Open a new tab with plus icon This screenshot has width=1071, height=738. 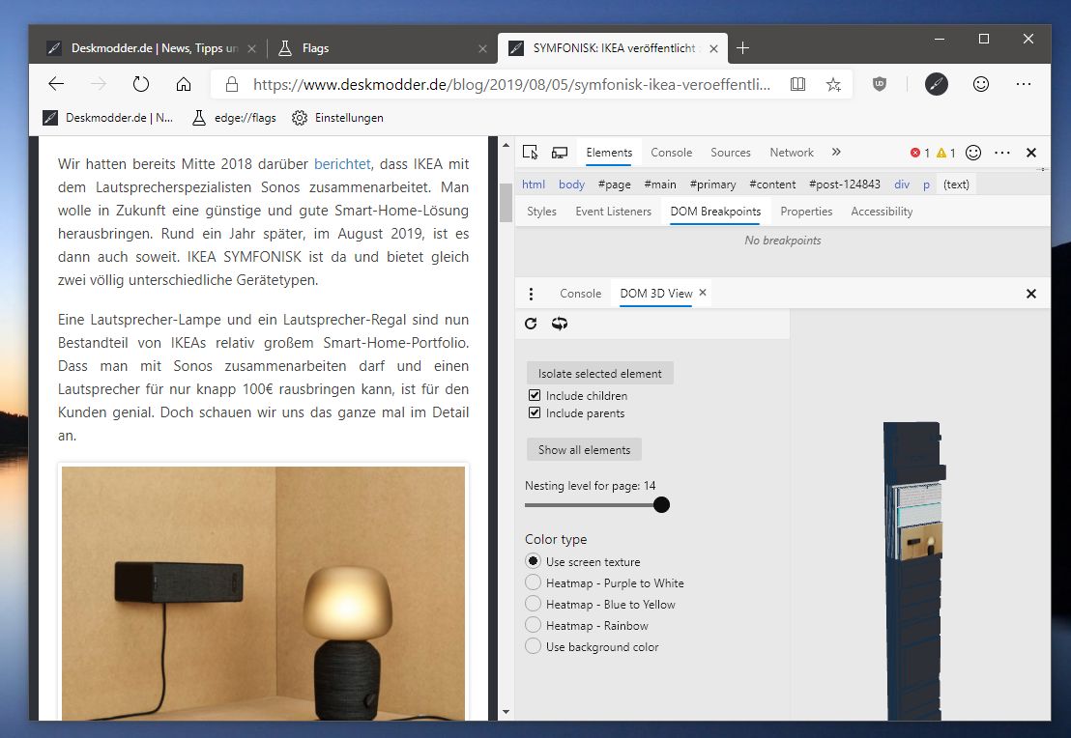(x=743, y=47)
